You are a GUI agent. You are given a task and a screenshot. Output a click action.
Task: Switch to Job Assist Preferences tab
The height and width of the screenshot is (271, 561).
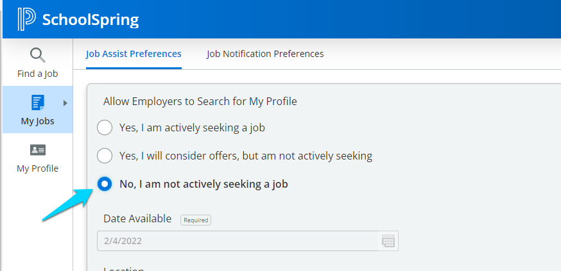pos(134,54)
